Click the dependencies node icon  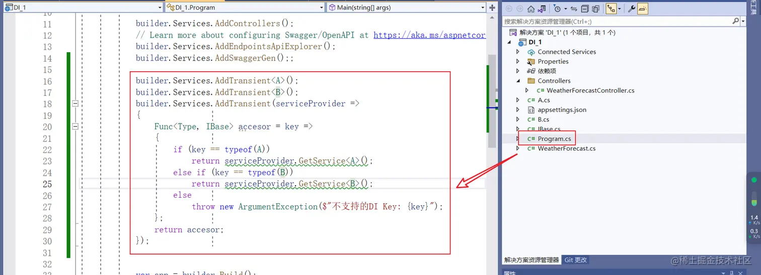point(531,71)
